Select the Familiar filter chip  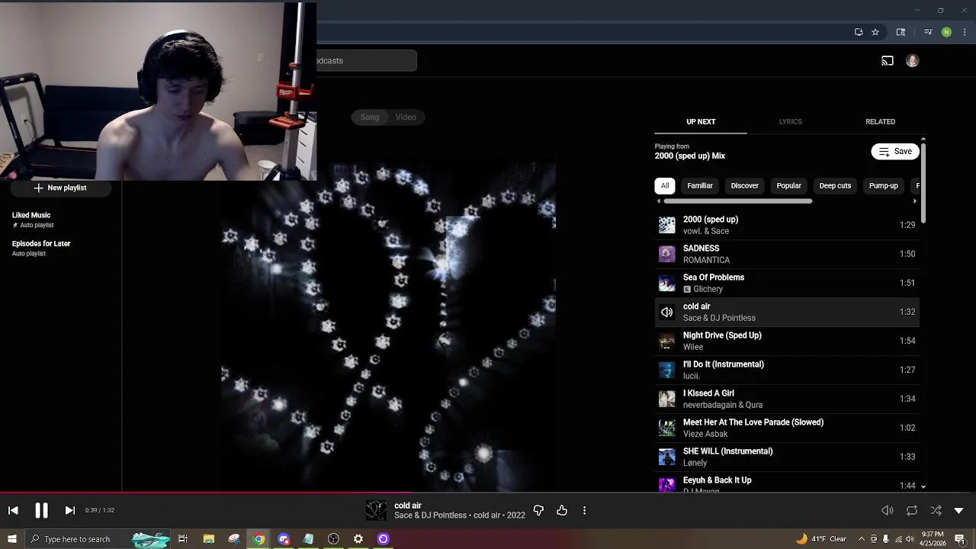coord(700,186)
